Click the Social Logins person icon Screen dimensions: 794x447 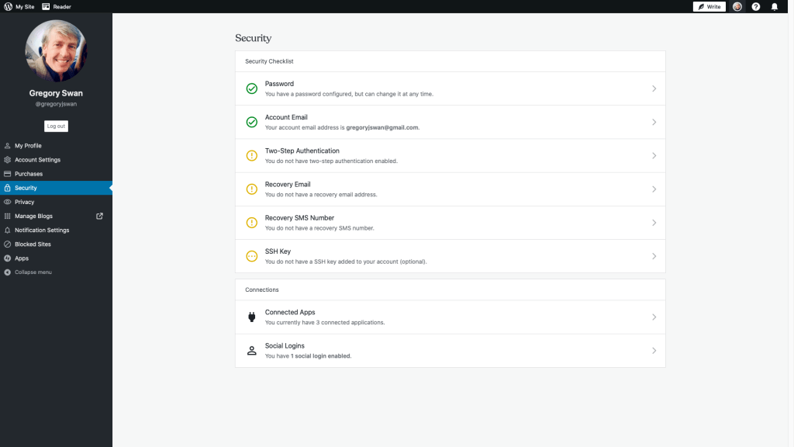pos(251,351)
